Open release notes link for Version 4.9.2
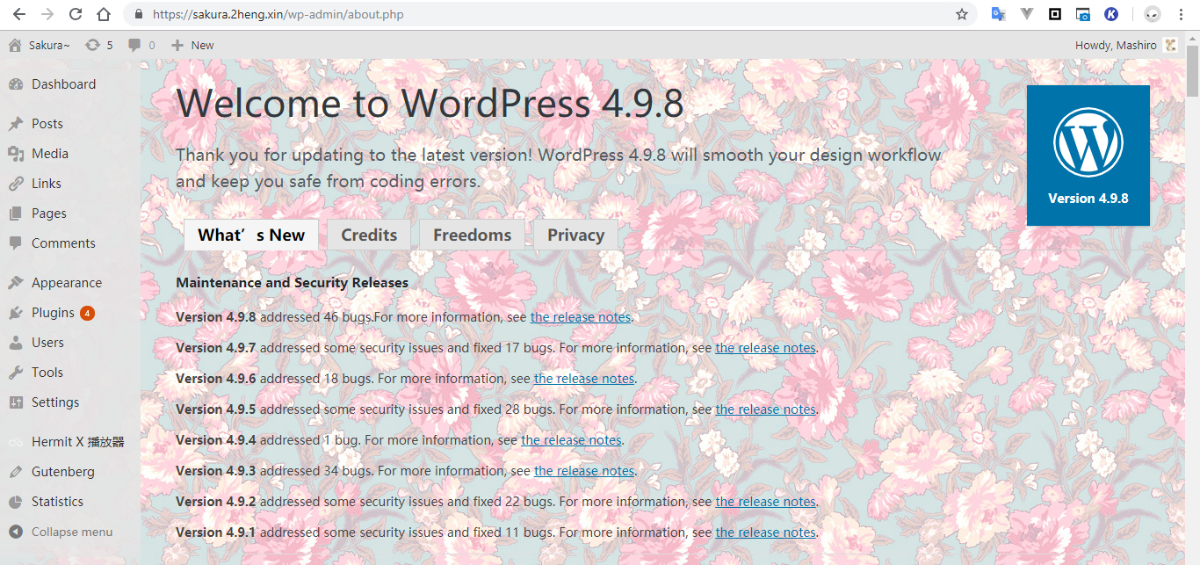 pyautogui.click(x=765, y=502)
